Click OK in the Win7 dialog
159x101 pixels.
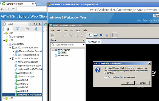128,83
